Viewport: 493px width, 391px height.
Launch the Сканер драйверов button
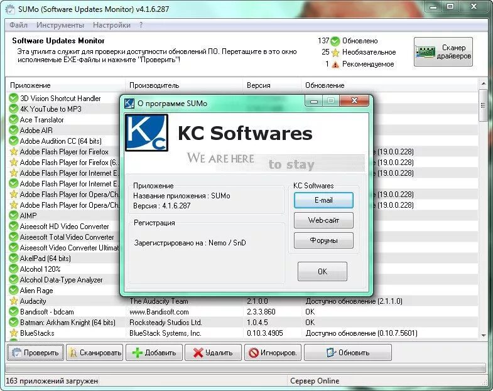[x=443, y=52]
